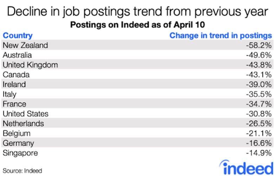
Task: Select the -21.1% value for Belgium
Action: (x=259, y=133)
